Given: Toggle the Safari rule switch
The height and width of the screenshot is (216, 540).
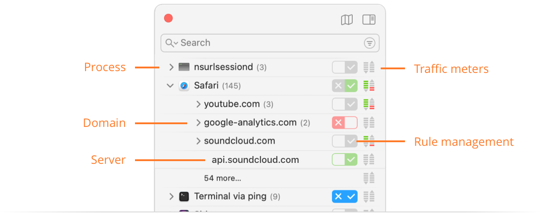Looking at the screenshot, I should 345,85.
